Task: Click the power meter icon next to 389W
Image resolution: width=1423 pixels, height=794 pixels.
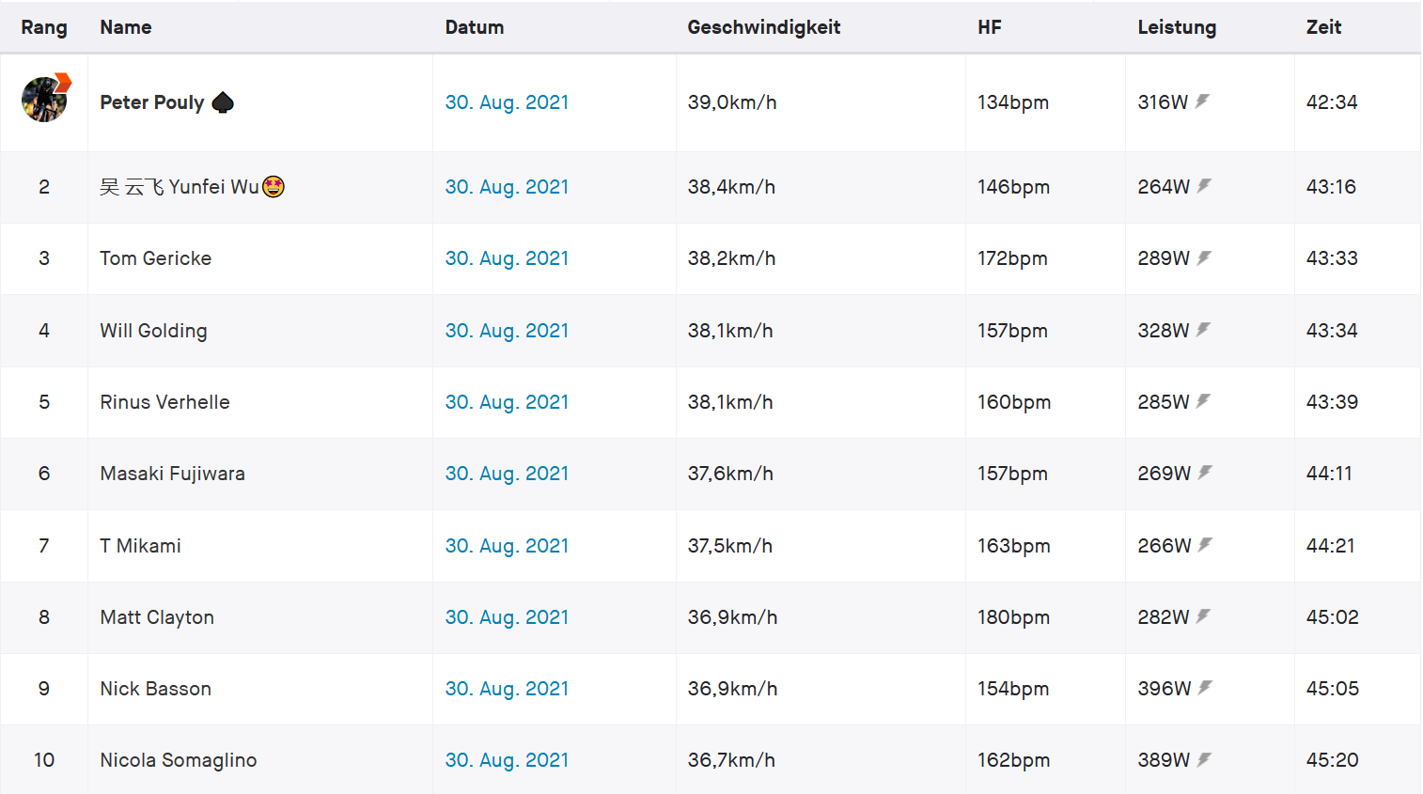Action: click(x=1204, y=759)
